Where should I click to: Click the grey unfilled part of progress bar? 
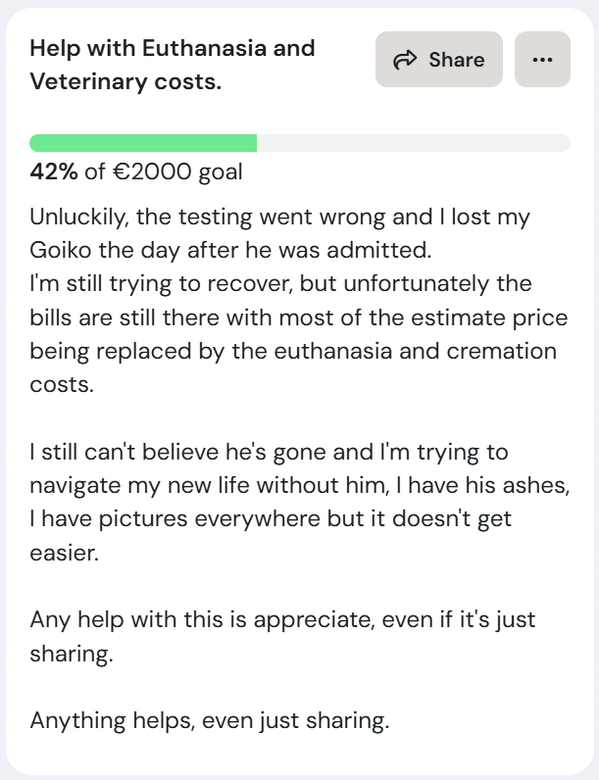coord(413,143)
